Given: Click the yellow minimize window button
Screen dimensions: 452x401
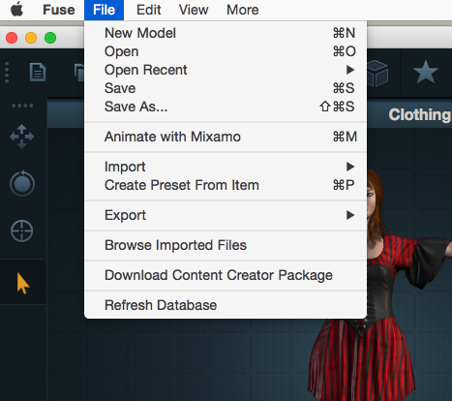Looking at the screenshot, I should [31, 38].
